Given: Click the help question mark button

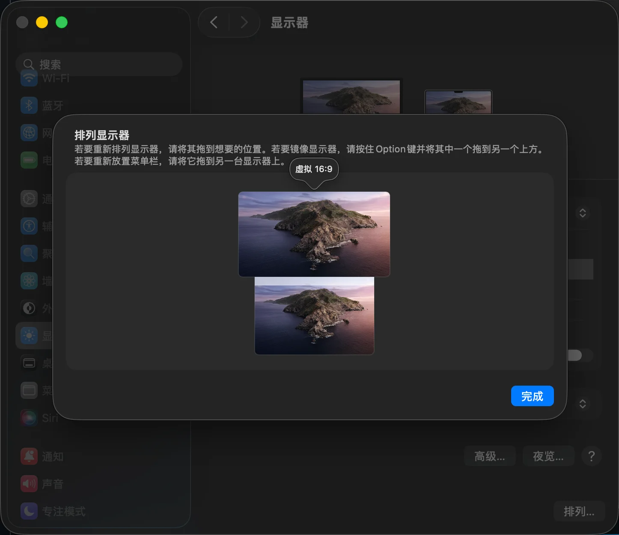Looking at the screenshot, I should pos(591,456).
